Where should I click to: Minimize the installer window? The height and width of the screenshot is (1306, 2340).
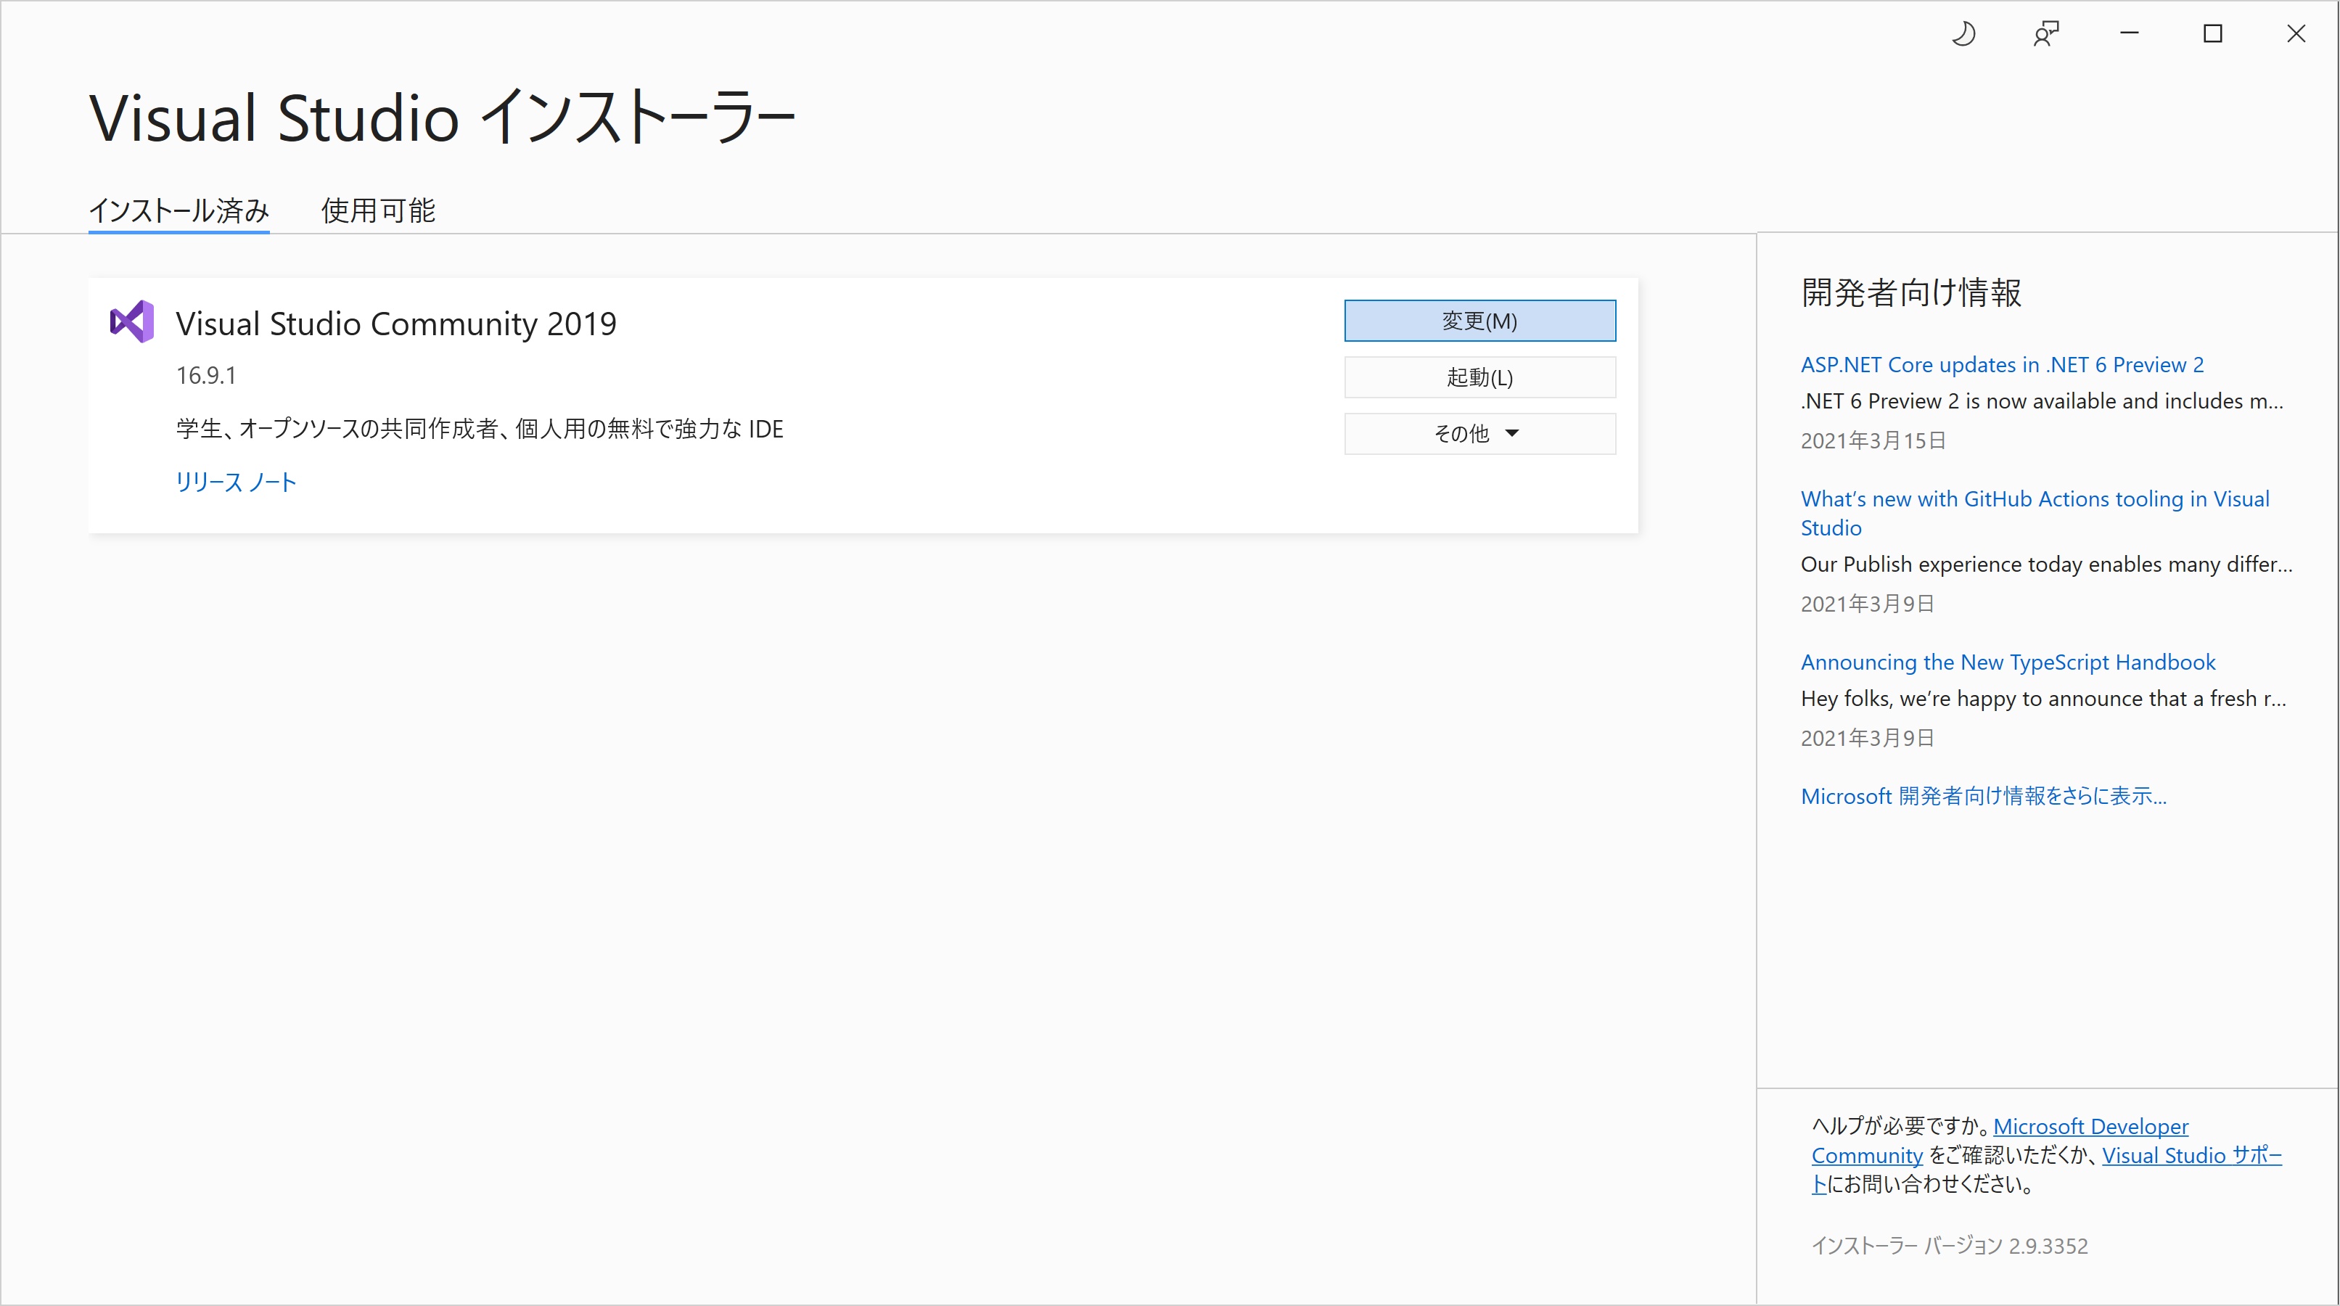point(2130,33)
